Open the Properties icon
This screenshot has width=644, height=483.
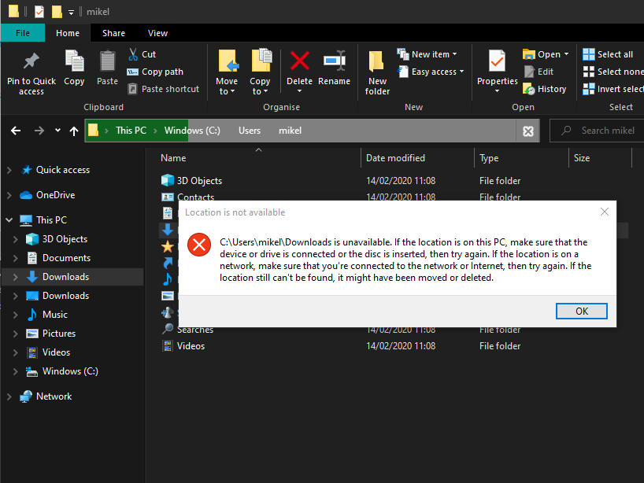point(498,61)
